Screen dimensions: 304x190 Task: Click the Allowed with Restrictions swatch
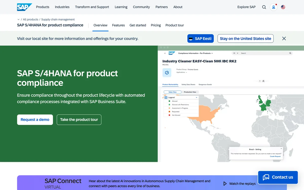click(169, 105)
